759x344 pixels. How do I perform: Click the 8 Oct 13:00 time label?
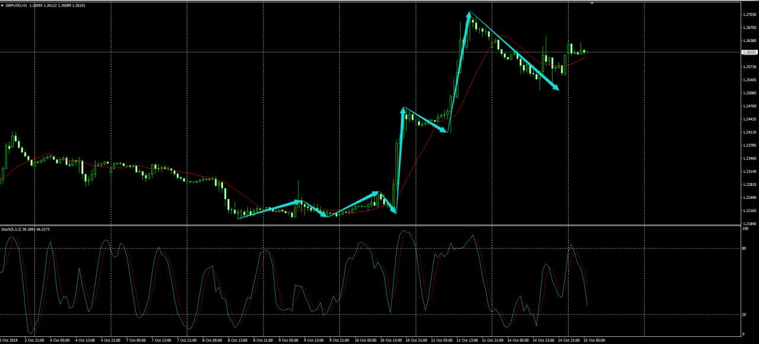click(238, 340)
